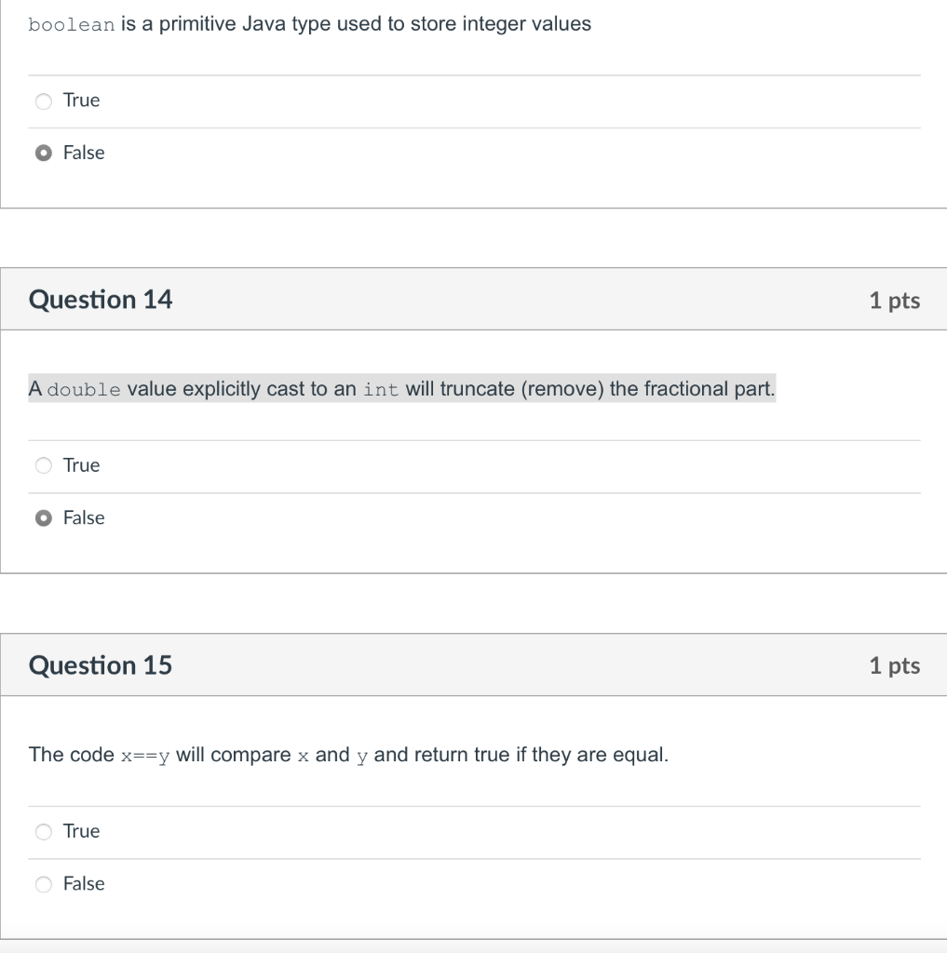Viewport: 947px width, 953px height.
Task: Click the 1 pts label in Question 15
Action: point(895,665)
